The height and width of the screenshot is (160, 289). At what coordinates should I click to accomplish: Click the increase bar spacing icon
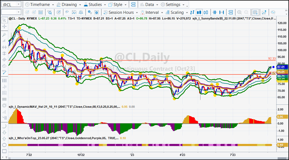coord(222,12)
